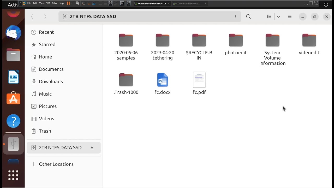Open view options dropdown arrow
The height and width of the screenshot is (188, 334).
click(278, 16)
